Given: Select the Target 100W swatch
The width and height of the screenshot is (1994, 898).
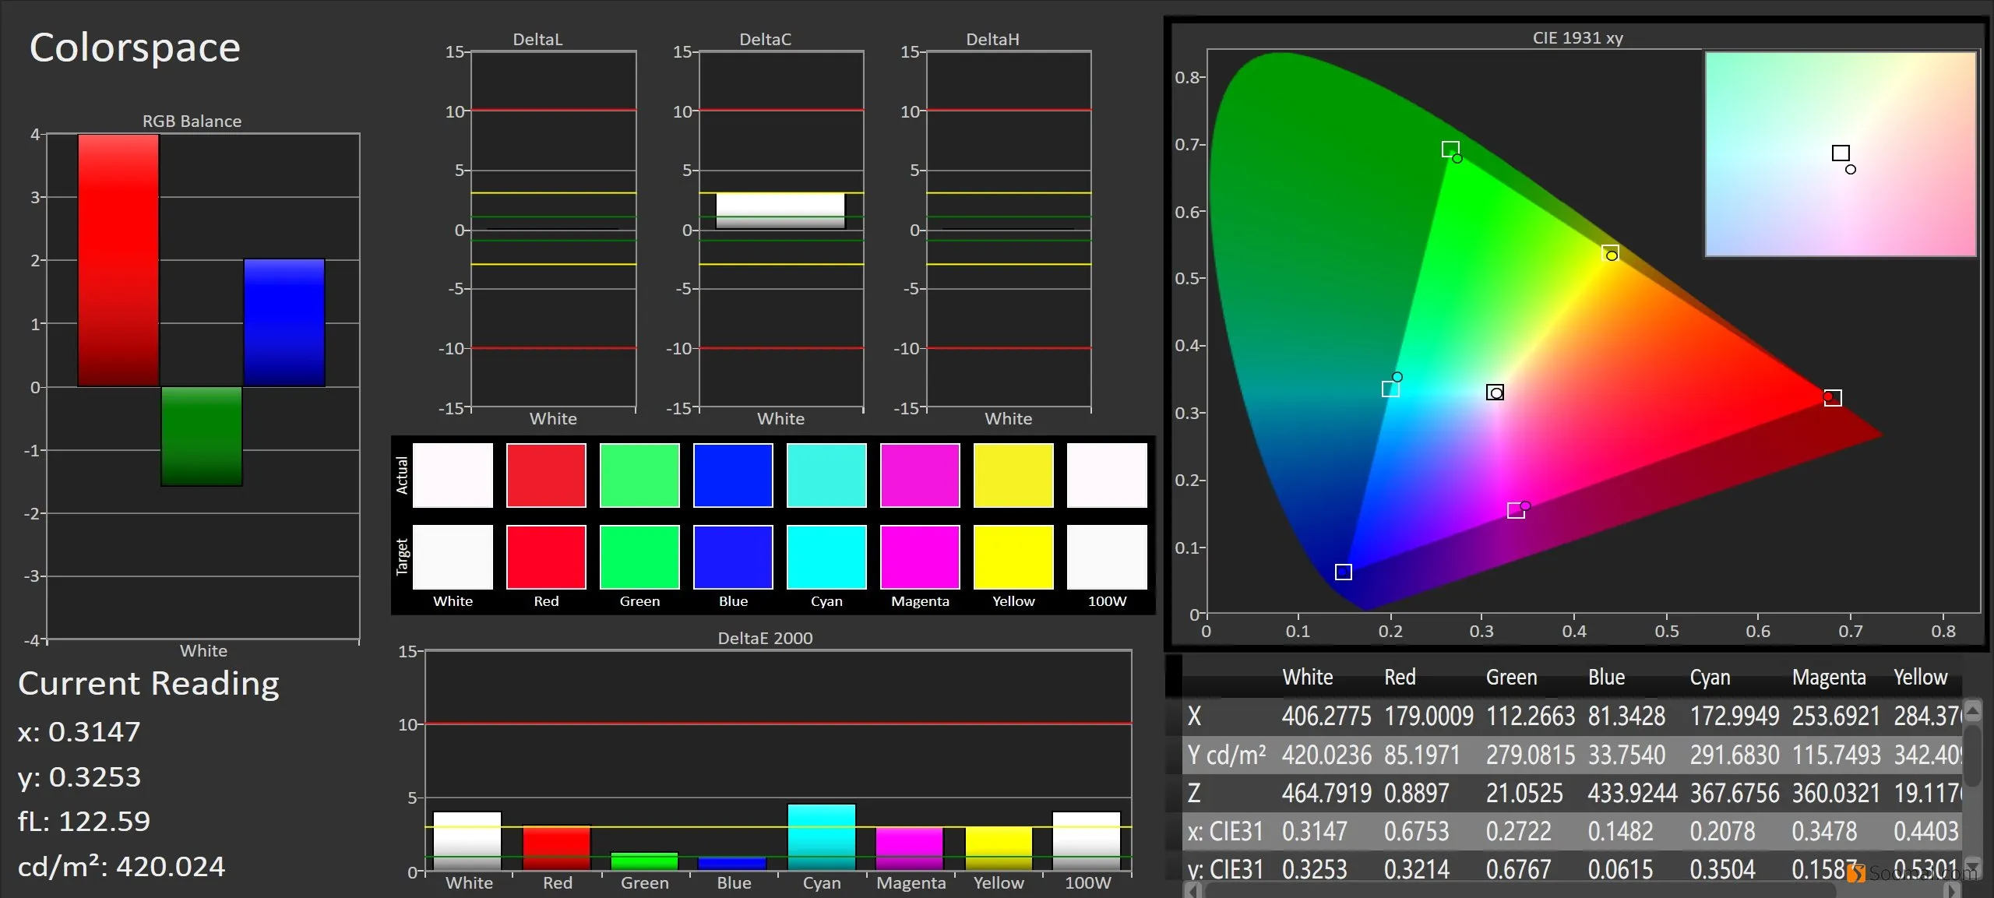Looking at the screenshot, I should coord(1107,557).
